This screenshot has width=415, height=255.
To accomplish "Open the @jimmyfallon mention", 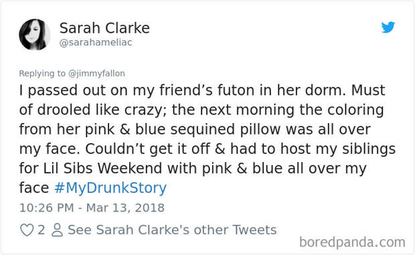I will click(96, 73).
